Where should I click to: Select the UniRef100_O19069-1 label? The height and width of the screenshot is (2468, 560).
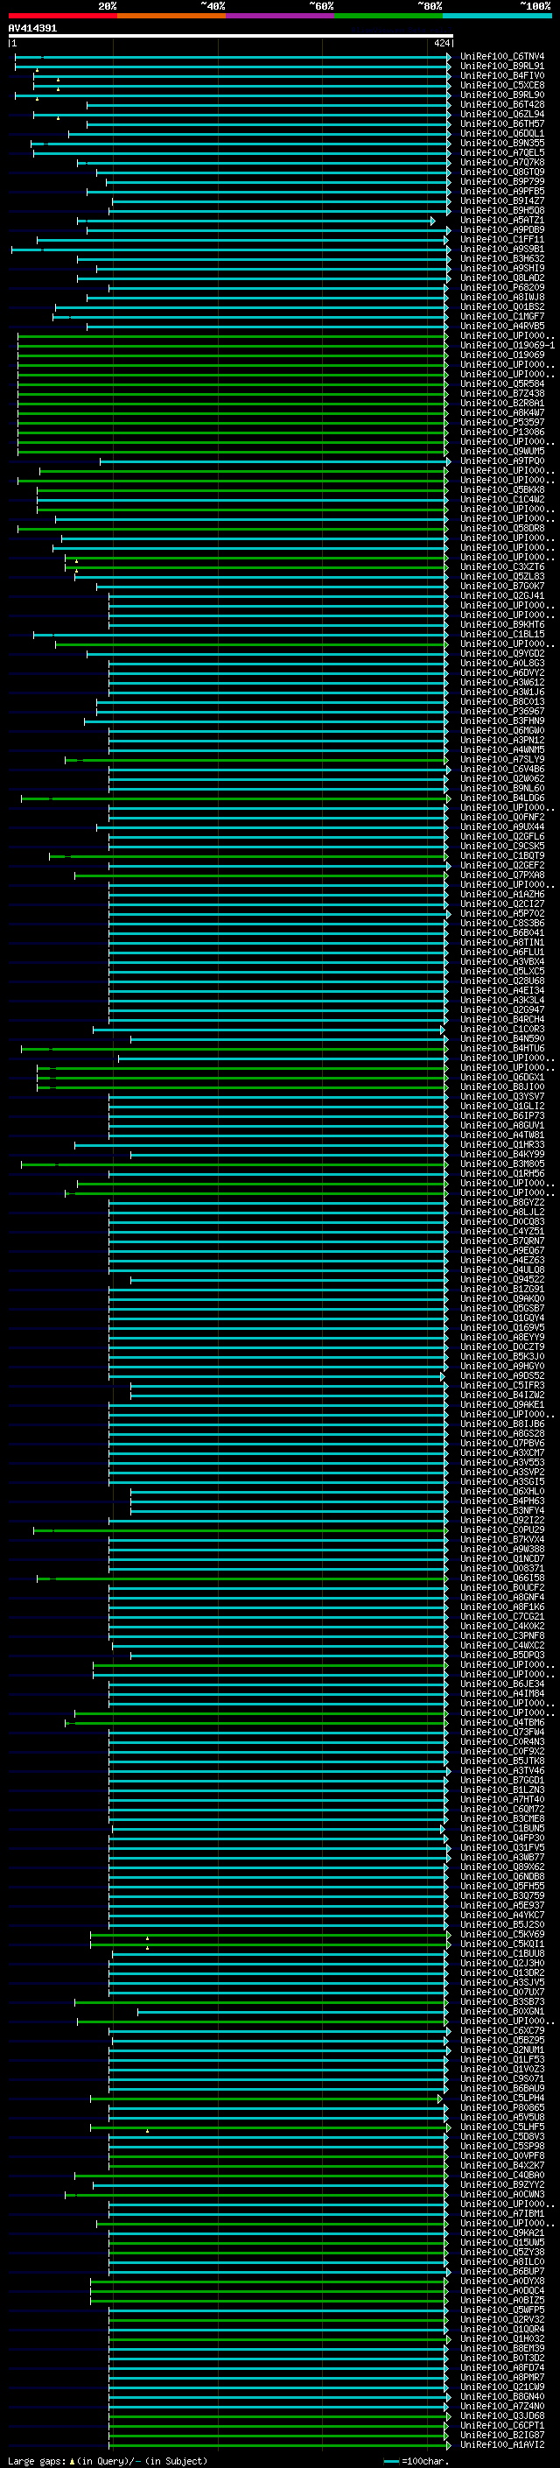click(507, 345)
